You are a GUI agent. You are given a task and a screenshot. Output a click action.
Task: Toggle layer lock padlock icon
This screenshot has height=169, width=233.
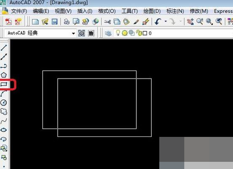[139, 33]
